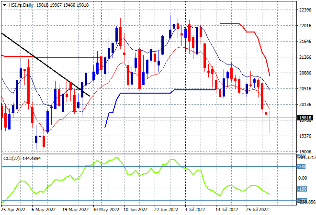This screenshot has width=316, height=215.
Task: Click the current price tag 19818
Action: pos(305,118)
